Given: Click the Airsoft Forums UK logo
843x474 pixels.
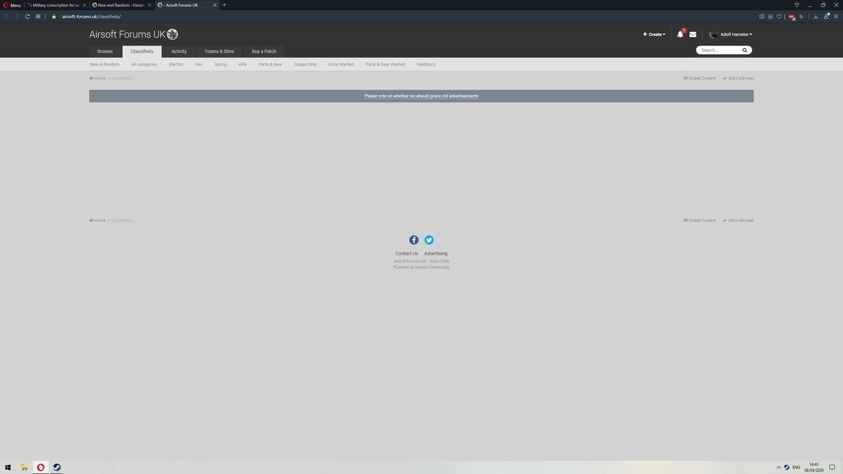Looking at the screenshot, I should point(133,34).
